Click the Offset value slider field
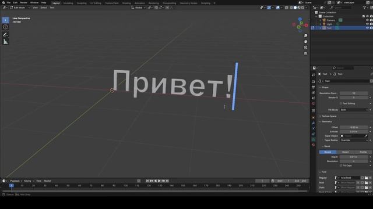The width and height of the screenshot is (373, 209). tap(354, 127)
